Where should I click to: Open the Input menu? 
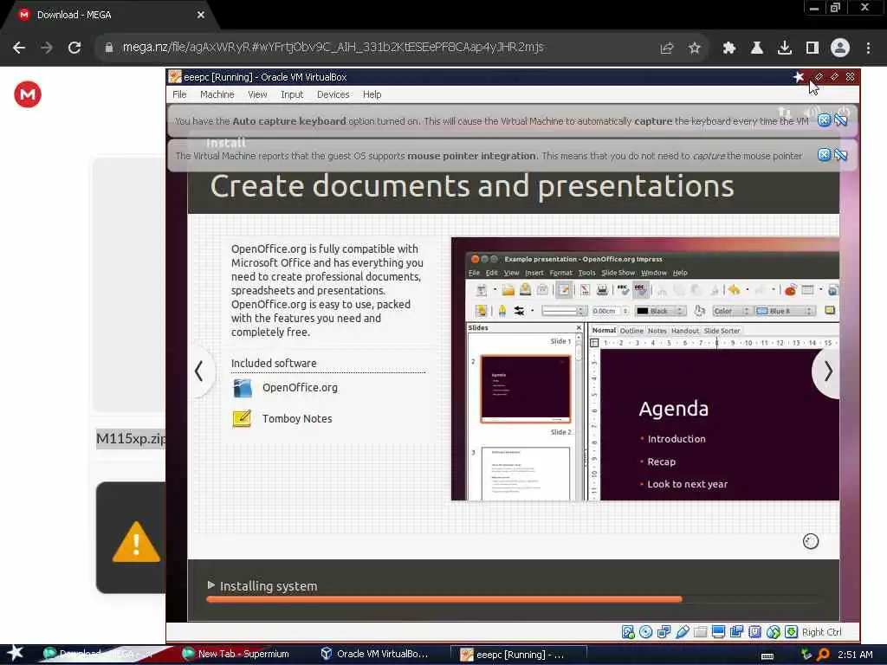292,94
